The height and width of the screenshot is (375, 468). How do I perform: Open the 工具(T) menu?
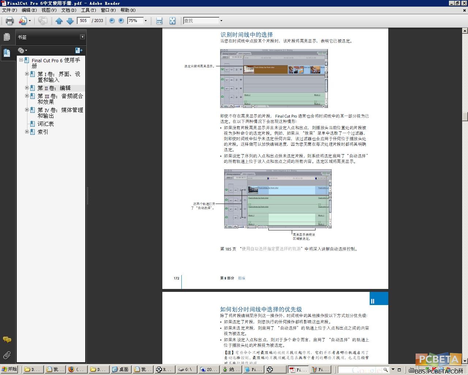coord(88,10)
